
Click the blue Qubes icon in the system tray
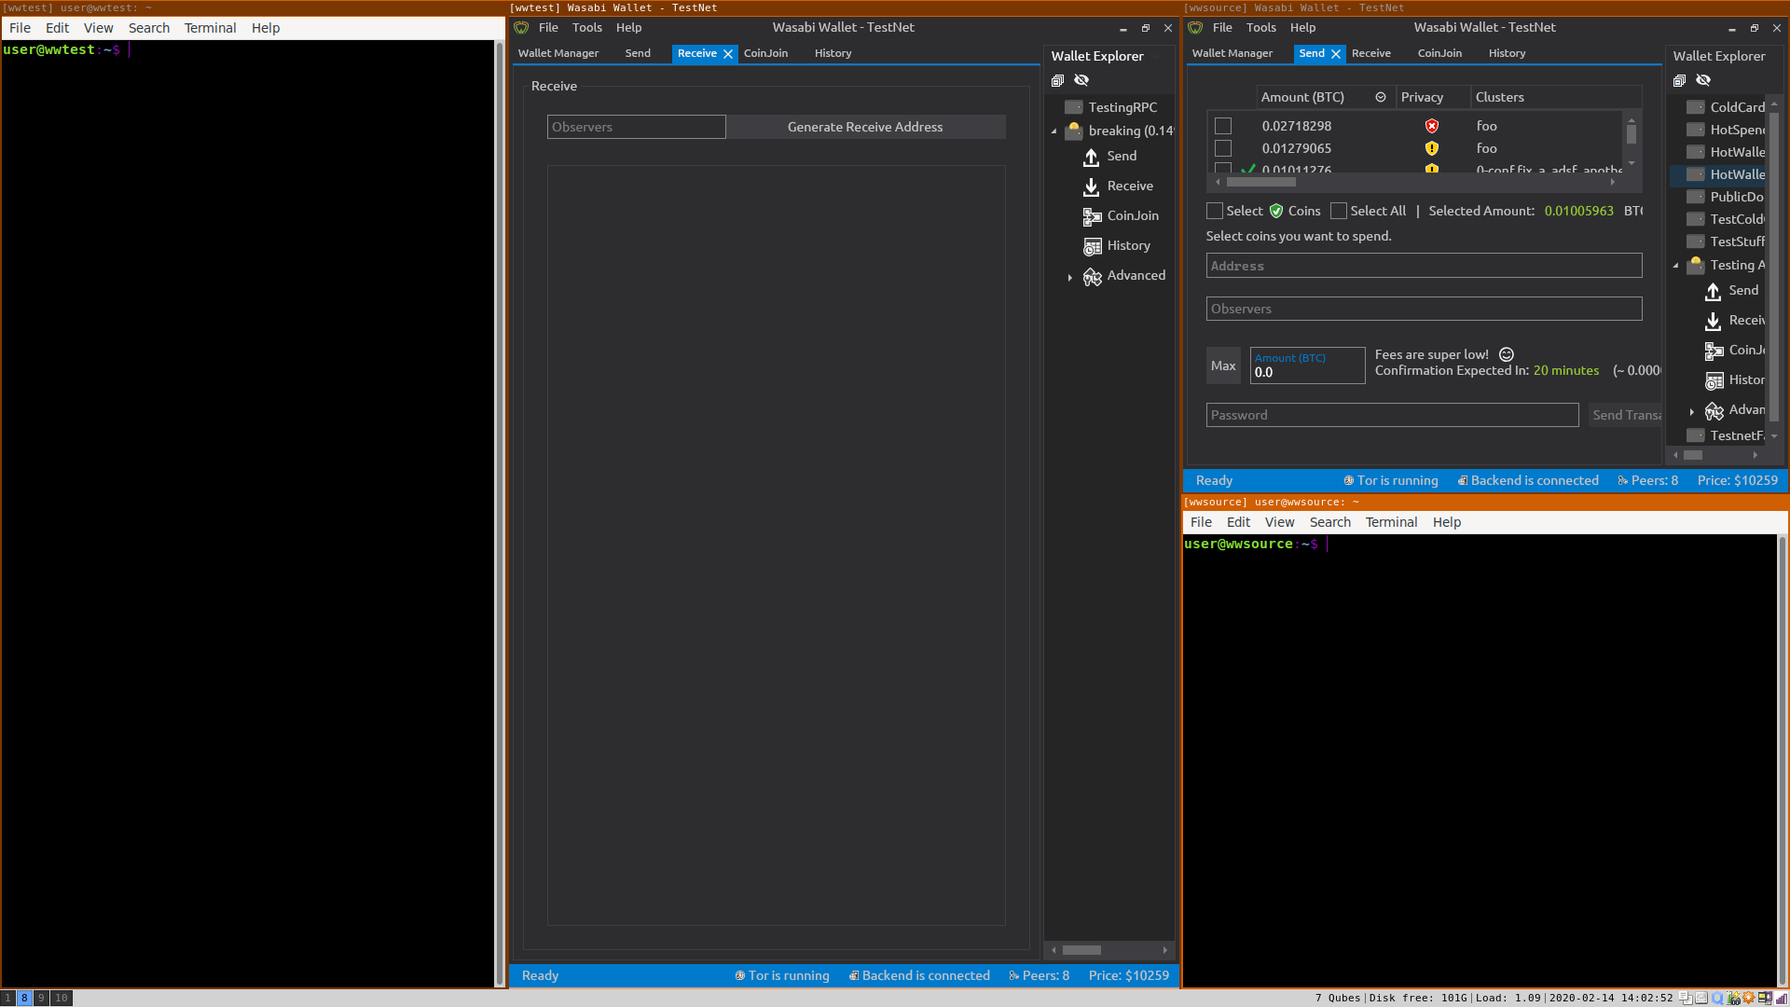pyautogui.click(x=1717, y=998)
